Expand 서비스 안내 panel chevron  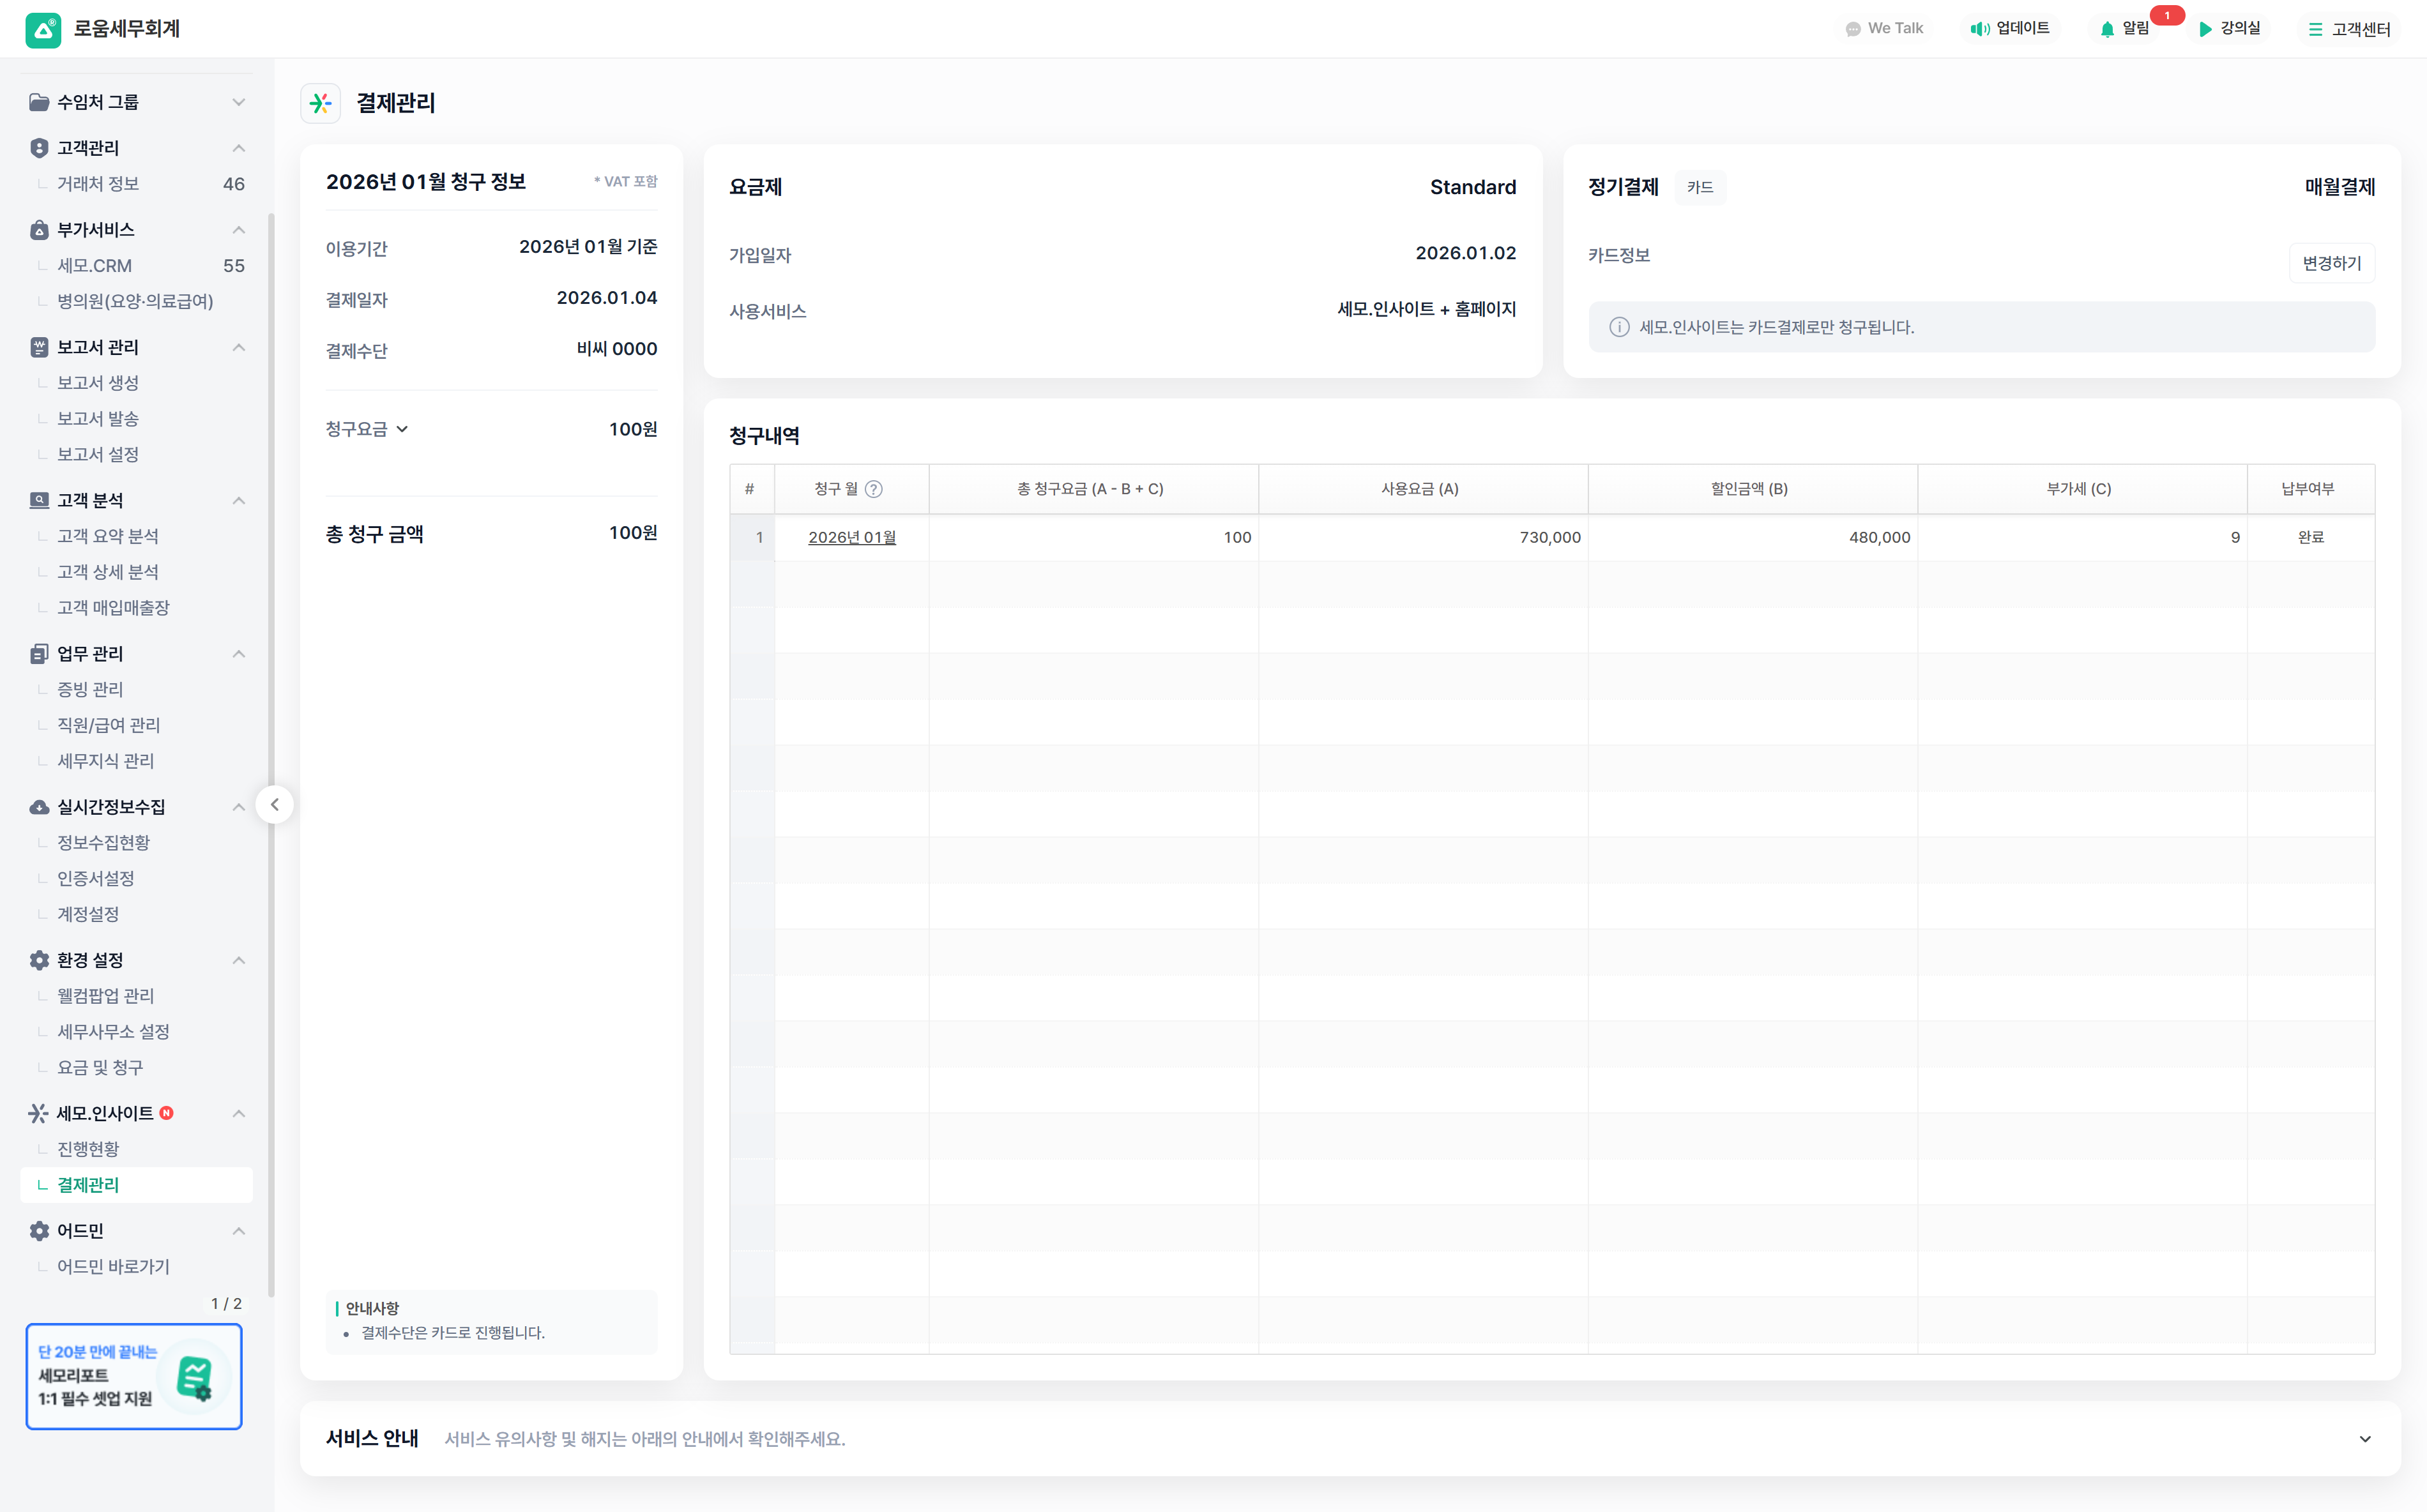coord(2365,1439)
